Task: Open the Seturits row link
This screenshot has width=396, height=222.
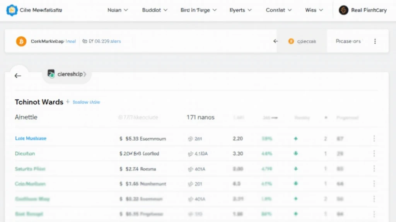Action: [30, 169]
